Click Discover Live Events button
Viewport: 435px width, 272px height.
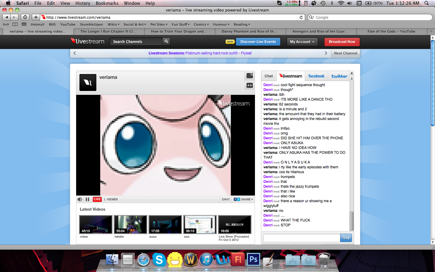tap(258, 42)
